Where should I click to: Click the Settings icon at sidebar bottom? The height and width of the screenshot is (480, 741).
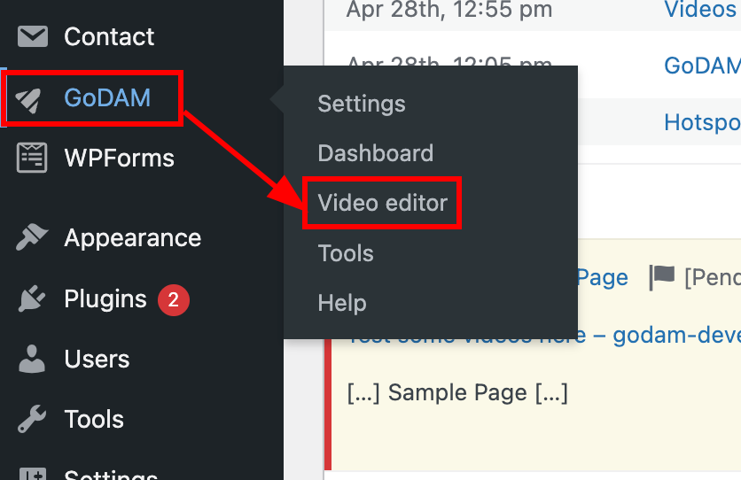(x=33, y=474)
